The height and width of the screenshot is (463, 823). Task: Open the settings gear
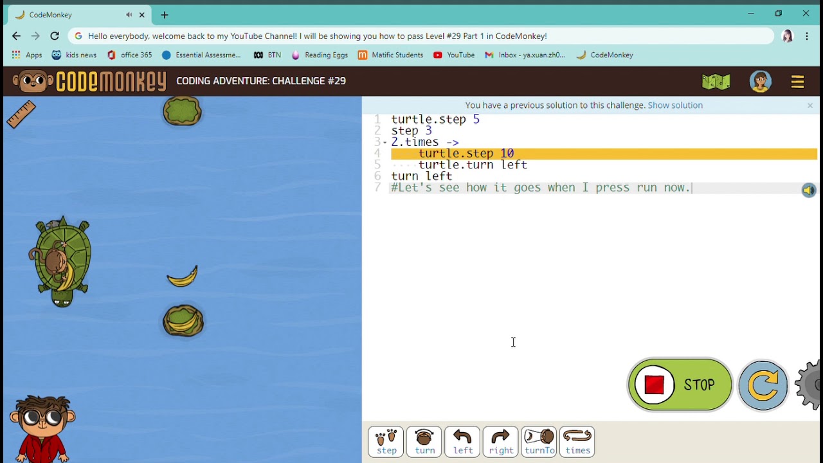(809, 385)
